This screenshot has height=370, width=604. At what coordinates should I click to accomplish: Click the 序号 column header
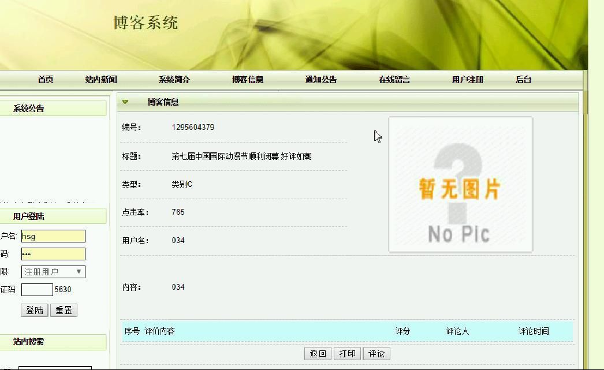[132, 331]
